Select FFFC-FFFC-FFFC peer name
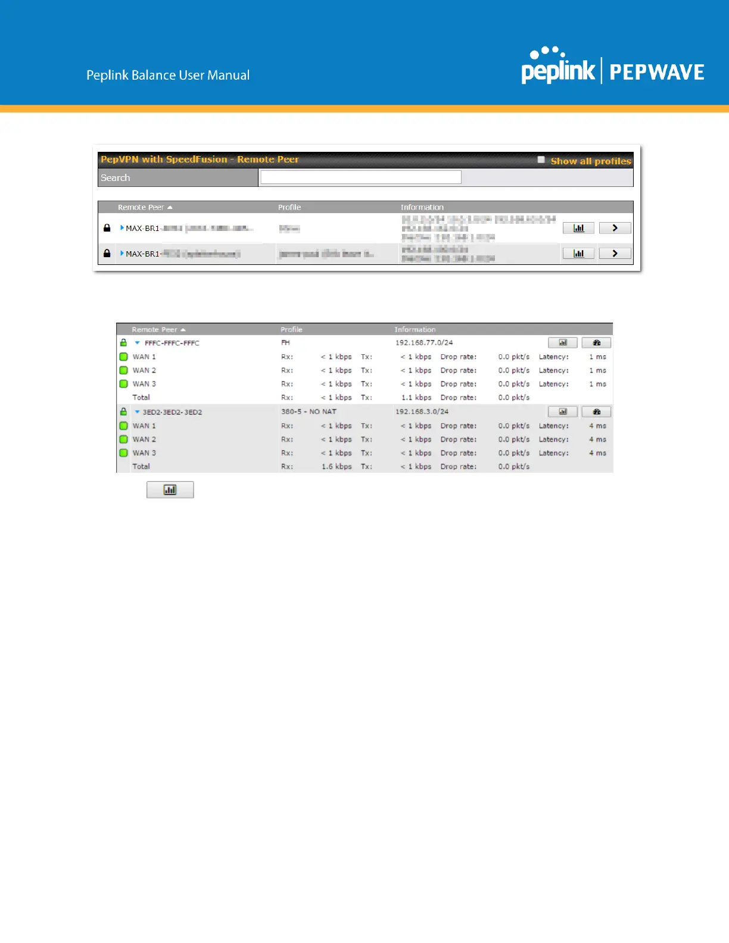This screenshot has width=729, height=943. click(x=172, y=343)
